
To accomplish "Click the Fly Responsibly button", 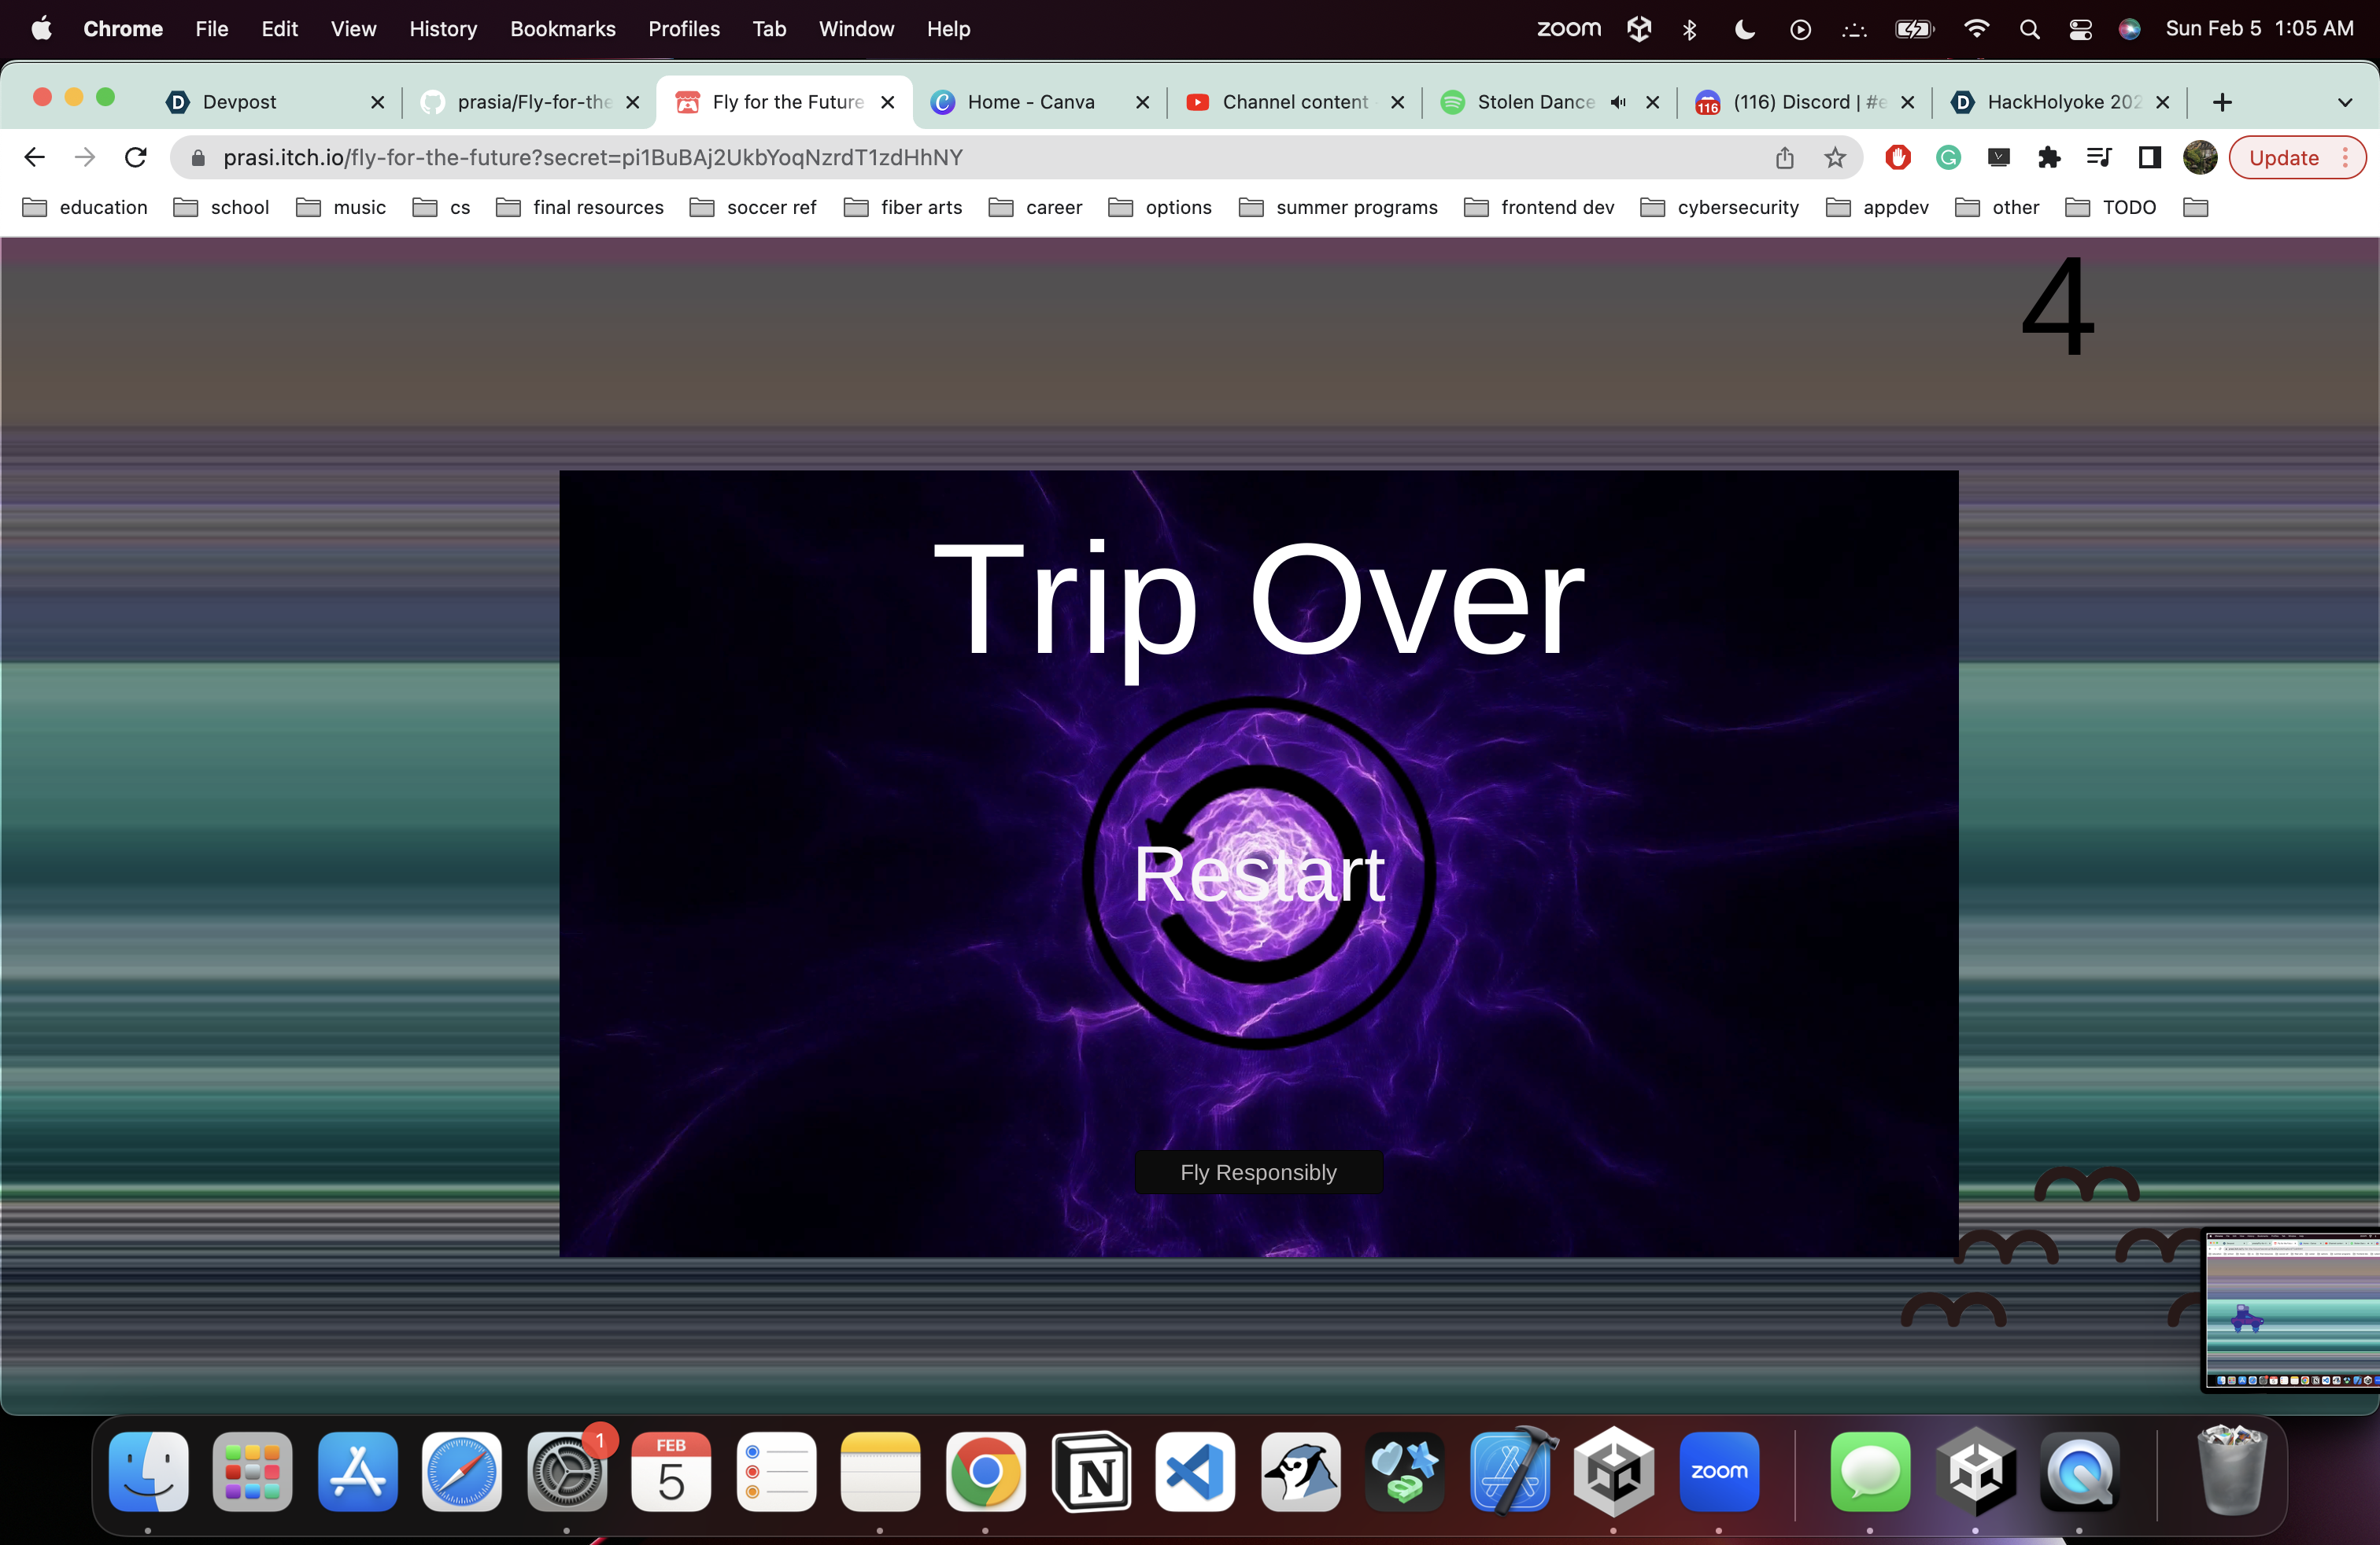I will click(x=1258, y=1172).
